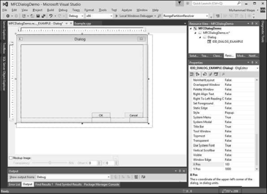Click the notifications flag icon
The image size is (267, 194).
[179, 3]
